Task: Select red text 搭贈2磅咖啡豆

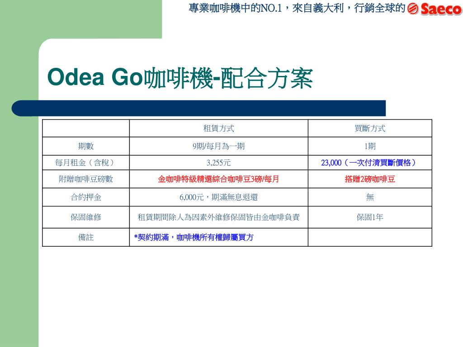Action: click(x=370, y=179)
